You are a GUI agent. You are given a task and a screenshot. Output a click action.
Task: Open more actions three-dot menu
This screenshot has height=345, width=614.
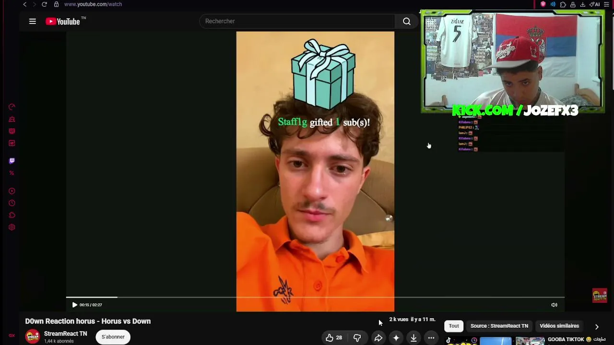431,338
